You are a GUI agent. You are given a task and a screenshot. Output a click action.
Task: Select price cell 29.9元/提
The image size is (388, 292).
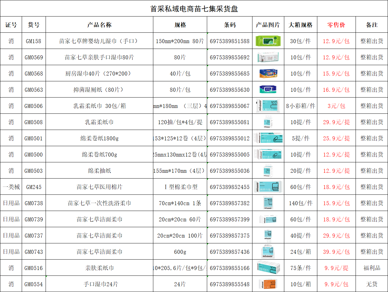(x=337, y=122)
